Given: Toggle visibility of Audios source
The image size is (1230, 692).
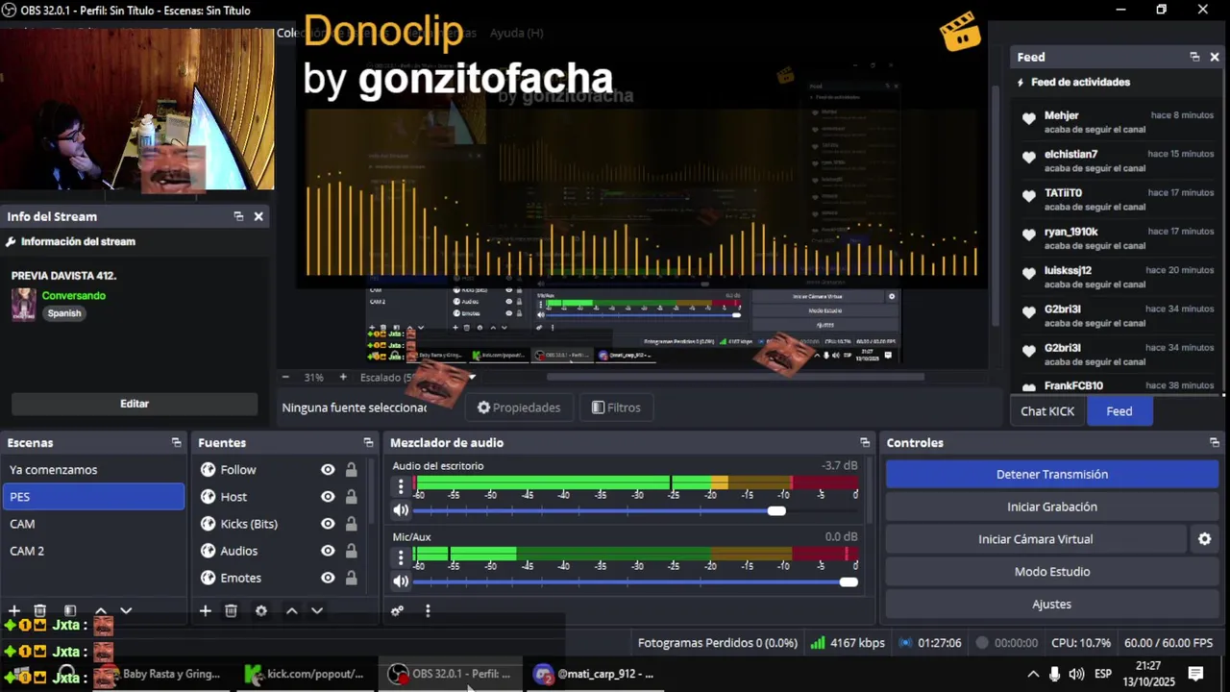Looking at the screenshot, I should pyautogui.click(x=328, y=551).
